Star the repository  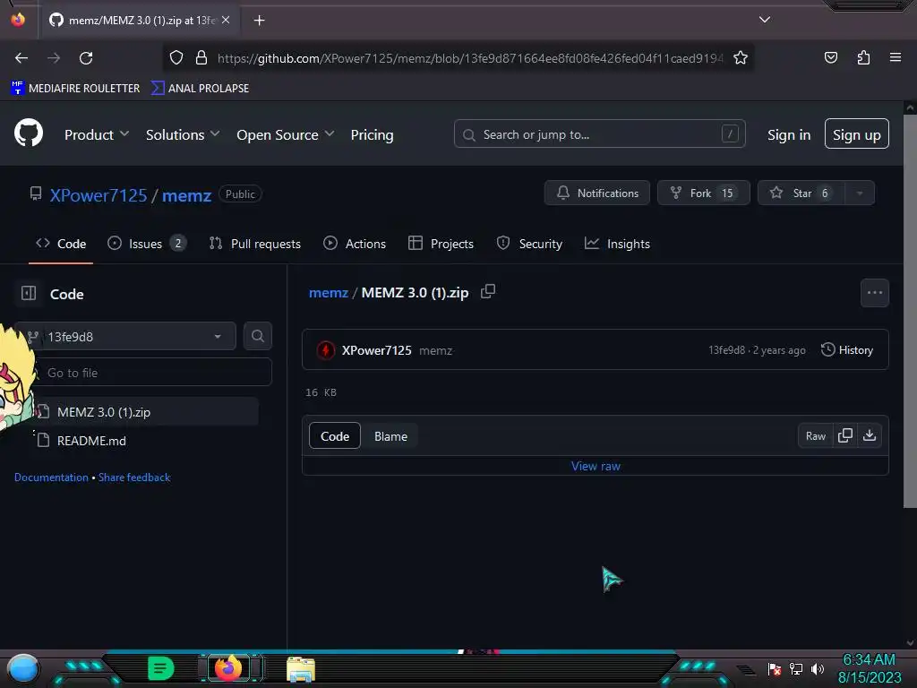[x=801, y=193]
